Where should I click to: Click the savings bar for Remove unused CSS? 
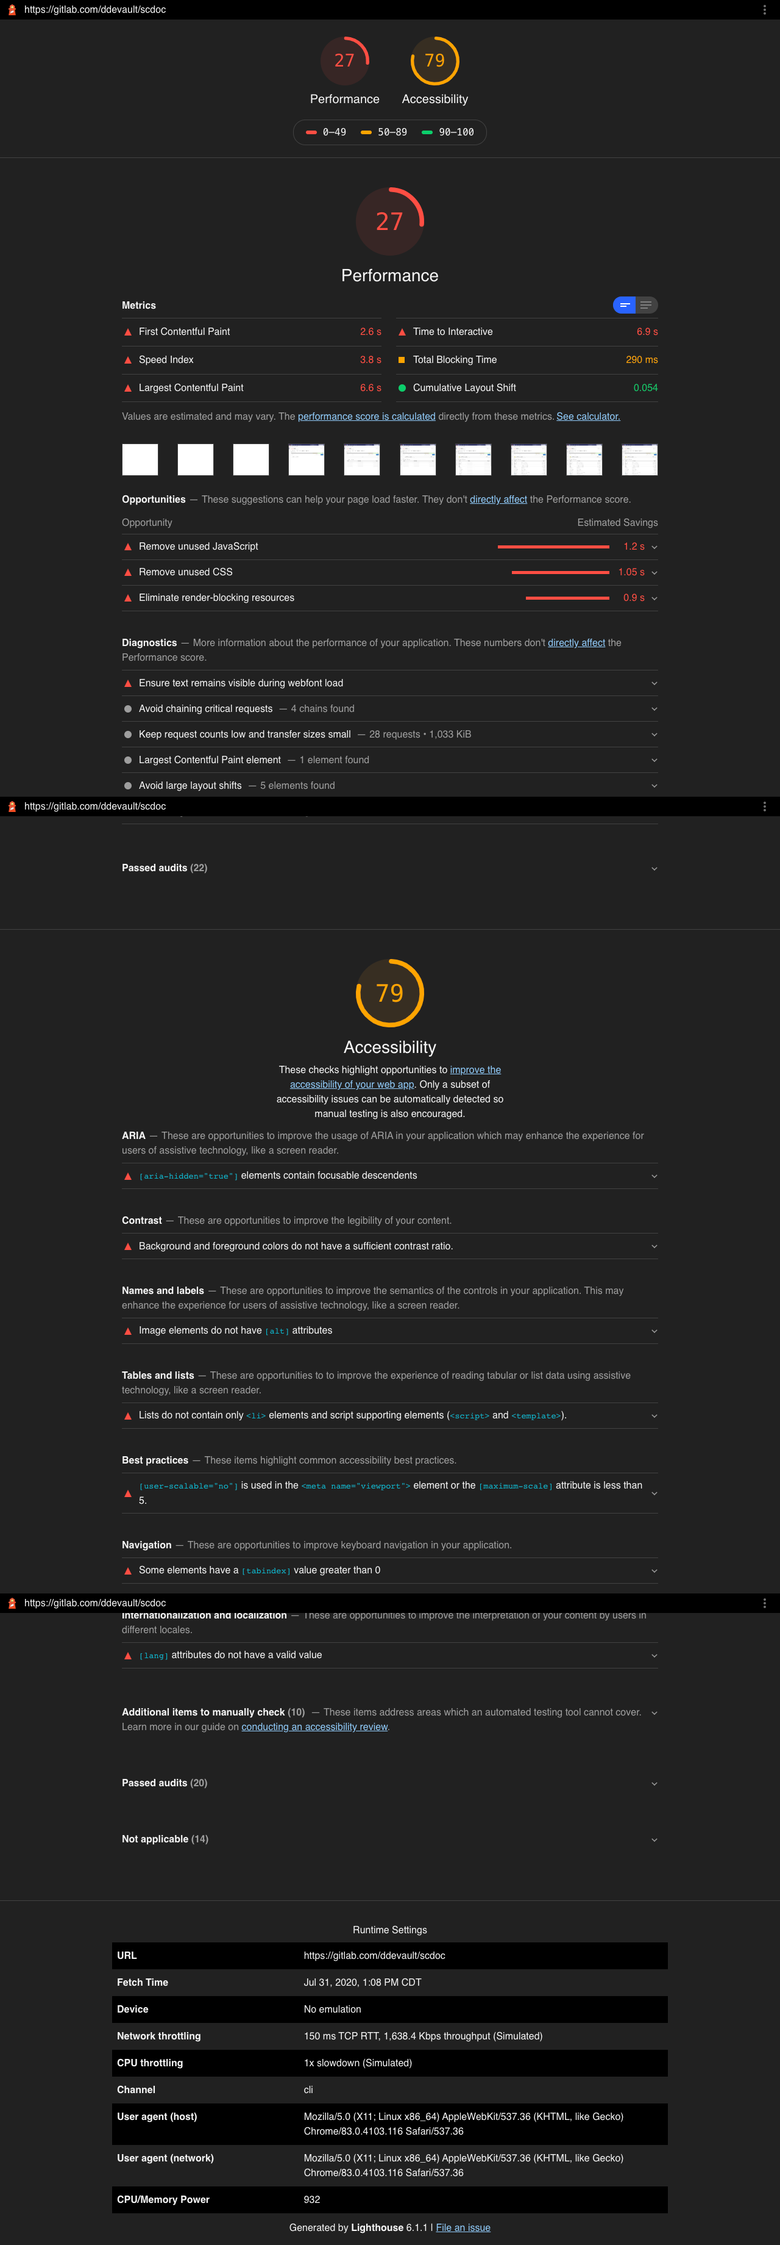point(561,573)
